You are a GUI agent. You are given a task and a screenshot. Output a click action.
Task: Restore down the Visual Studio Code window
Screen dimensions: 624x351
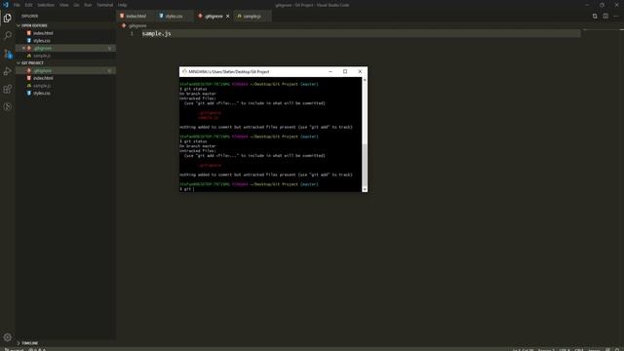coord(602,5)
